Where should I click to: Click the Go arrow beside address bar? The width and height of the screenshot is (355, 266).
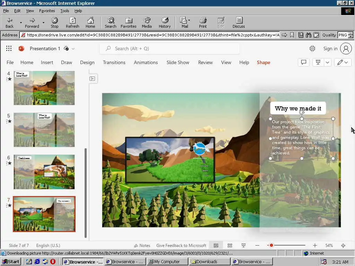click(x=284, y=35)
